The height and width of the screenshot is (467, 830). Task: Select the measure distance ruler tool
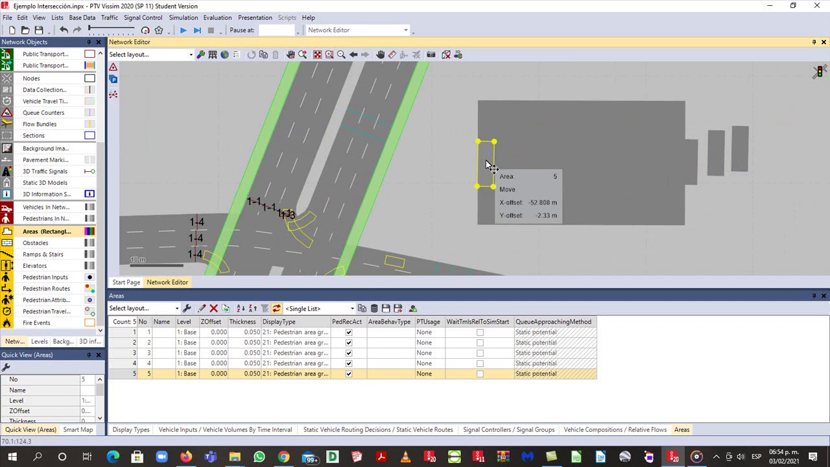[x=392, y=54]
